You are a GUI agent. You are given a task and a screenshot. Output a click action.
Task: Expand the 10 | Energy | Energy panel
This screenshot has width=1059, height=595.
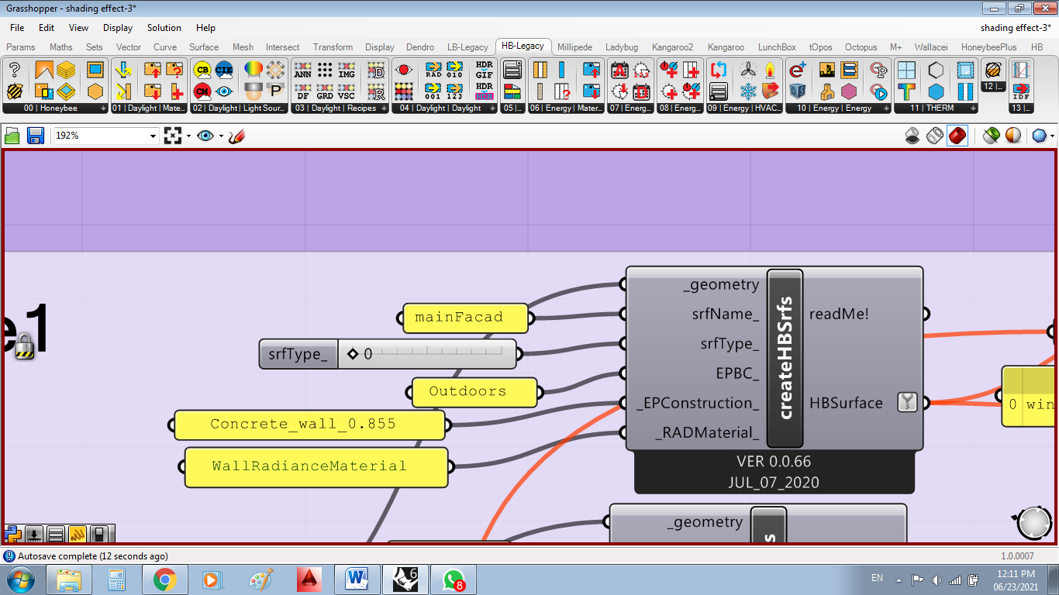886,109
